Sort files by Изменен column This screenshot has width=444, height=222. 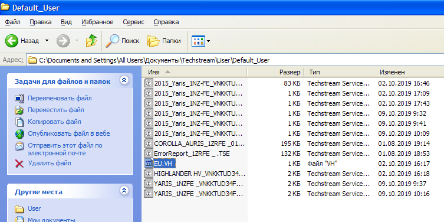coord(409,72)
